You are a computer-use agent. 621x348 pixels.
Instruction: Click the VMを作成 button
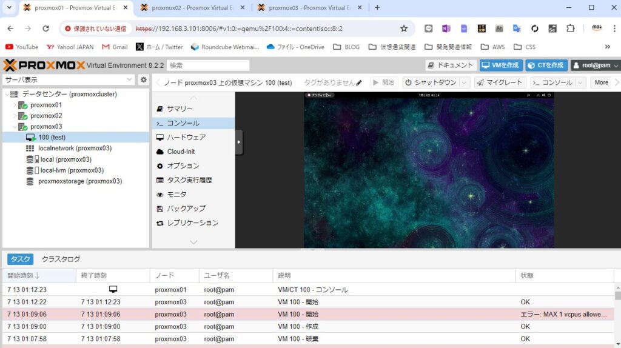pyautogui.click(x=501, y=65)
